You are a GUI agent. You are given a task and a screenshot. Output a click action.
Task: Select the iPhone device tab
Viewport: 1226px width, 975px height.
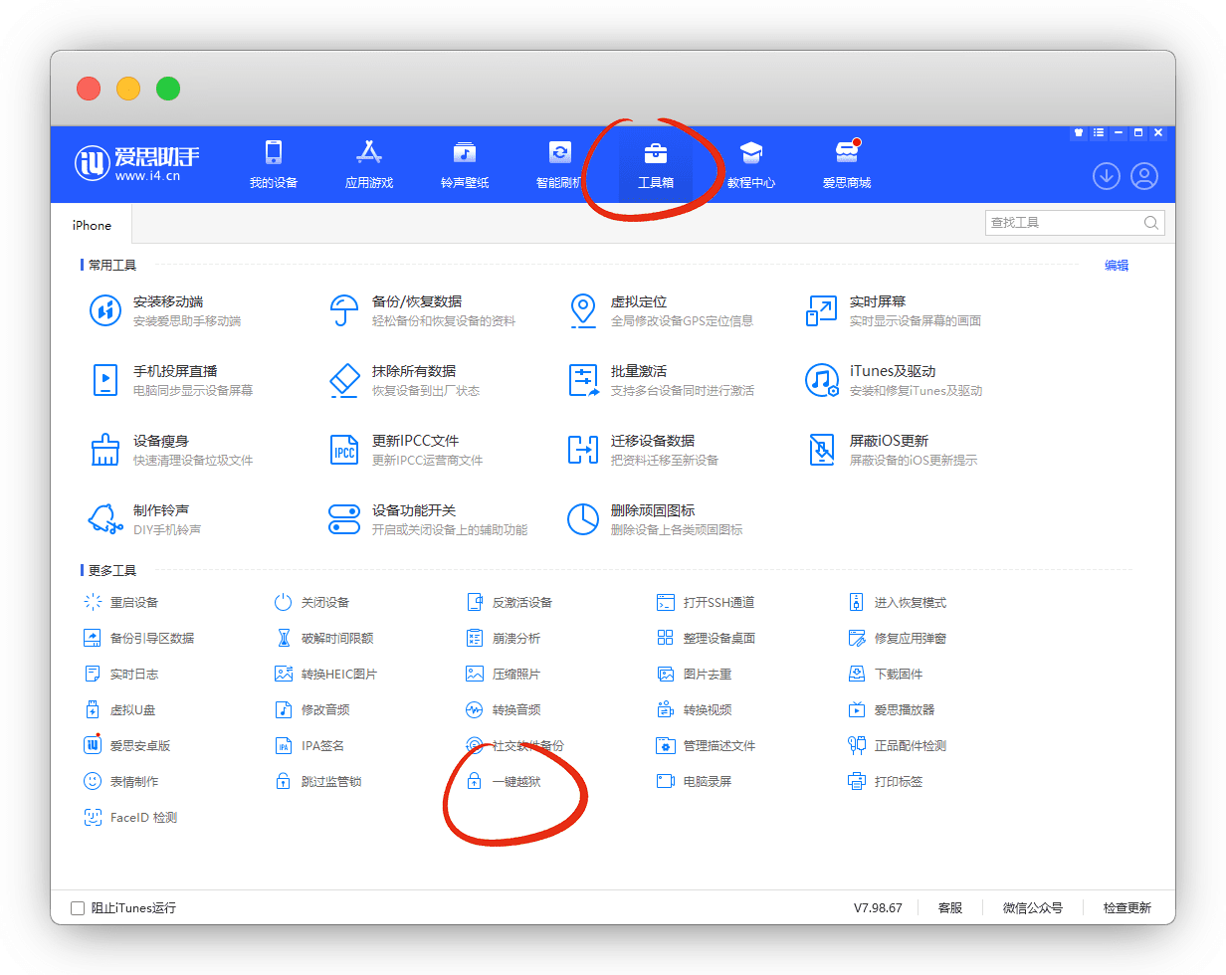coord(92,226)
